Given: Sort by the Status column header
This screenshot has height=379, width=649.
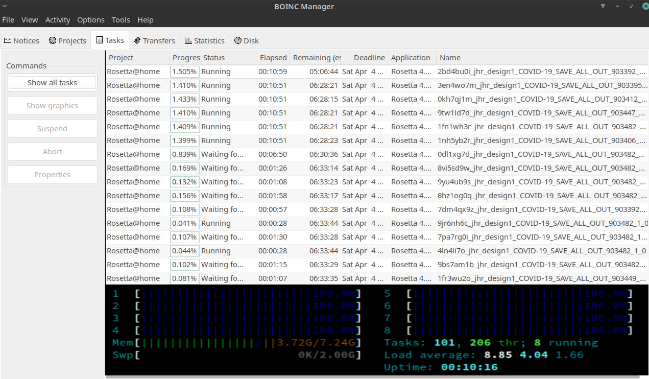Looking at the screenshot, I should click(x=224, y=58).
